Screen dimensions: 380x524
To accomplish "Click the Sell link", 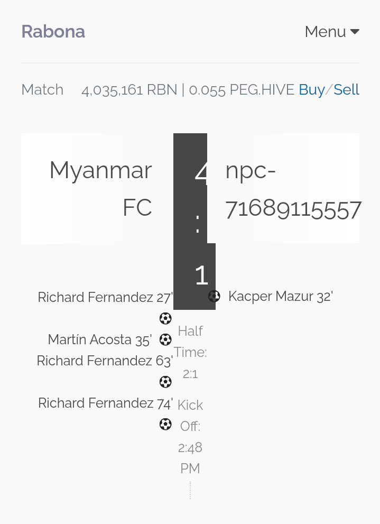I will pos(346,89).
